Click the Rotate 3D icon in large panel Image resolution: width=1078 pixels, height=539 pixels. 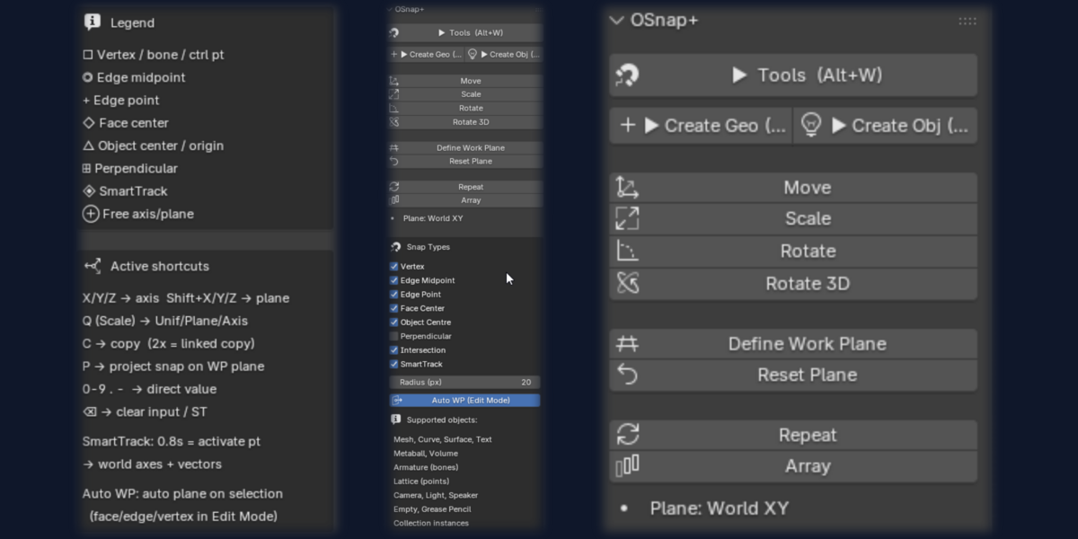[x=627, y=283]
